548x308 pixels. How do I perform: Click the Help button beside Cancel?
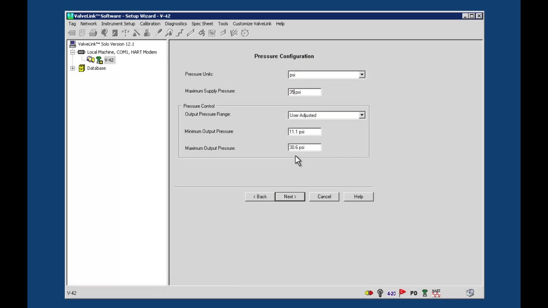tap(358, 197)
